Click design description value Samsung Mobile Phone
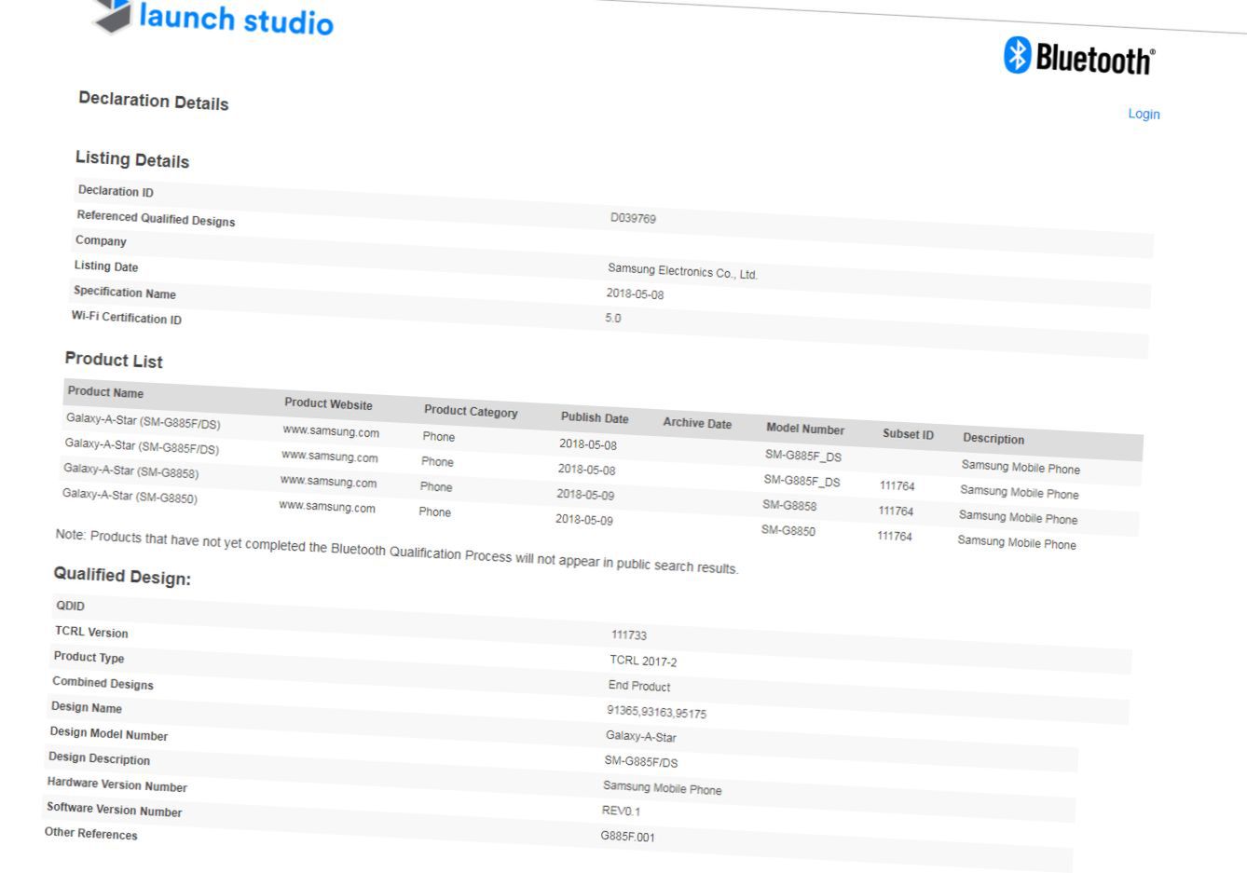This screenshot has width=1247, height=873. tap(662, 787)
